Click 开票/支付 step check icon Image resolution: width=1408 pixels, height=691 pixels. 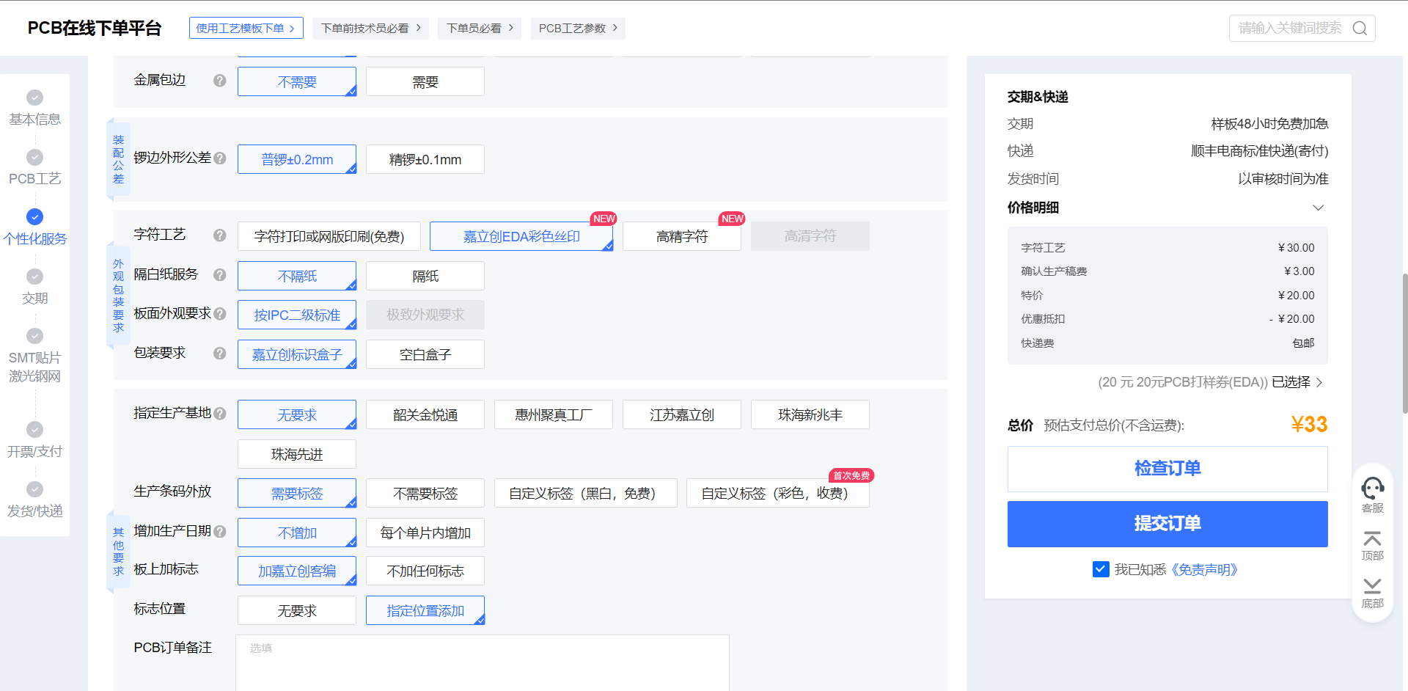pos(34,429)
